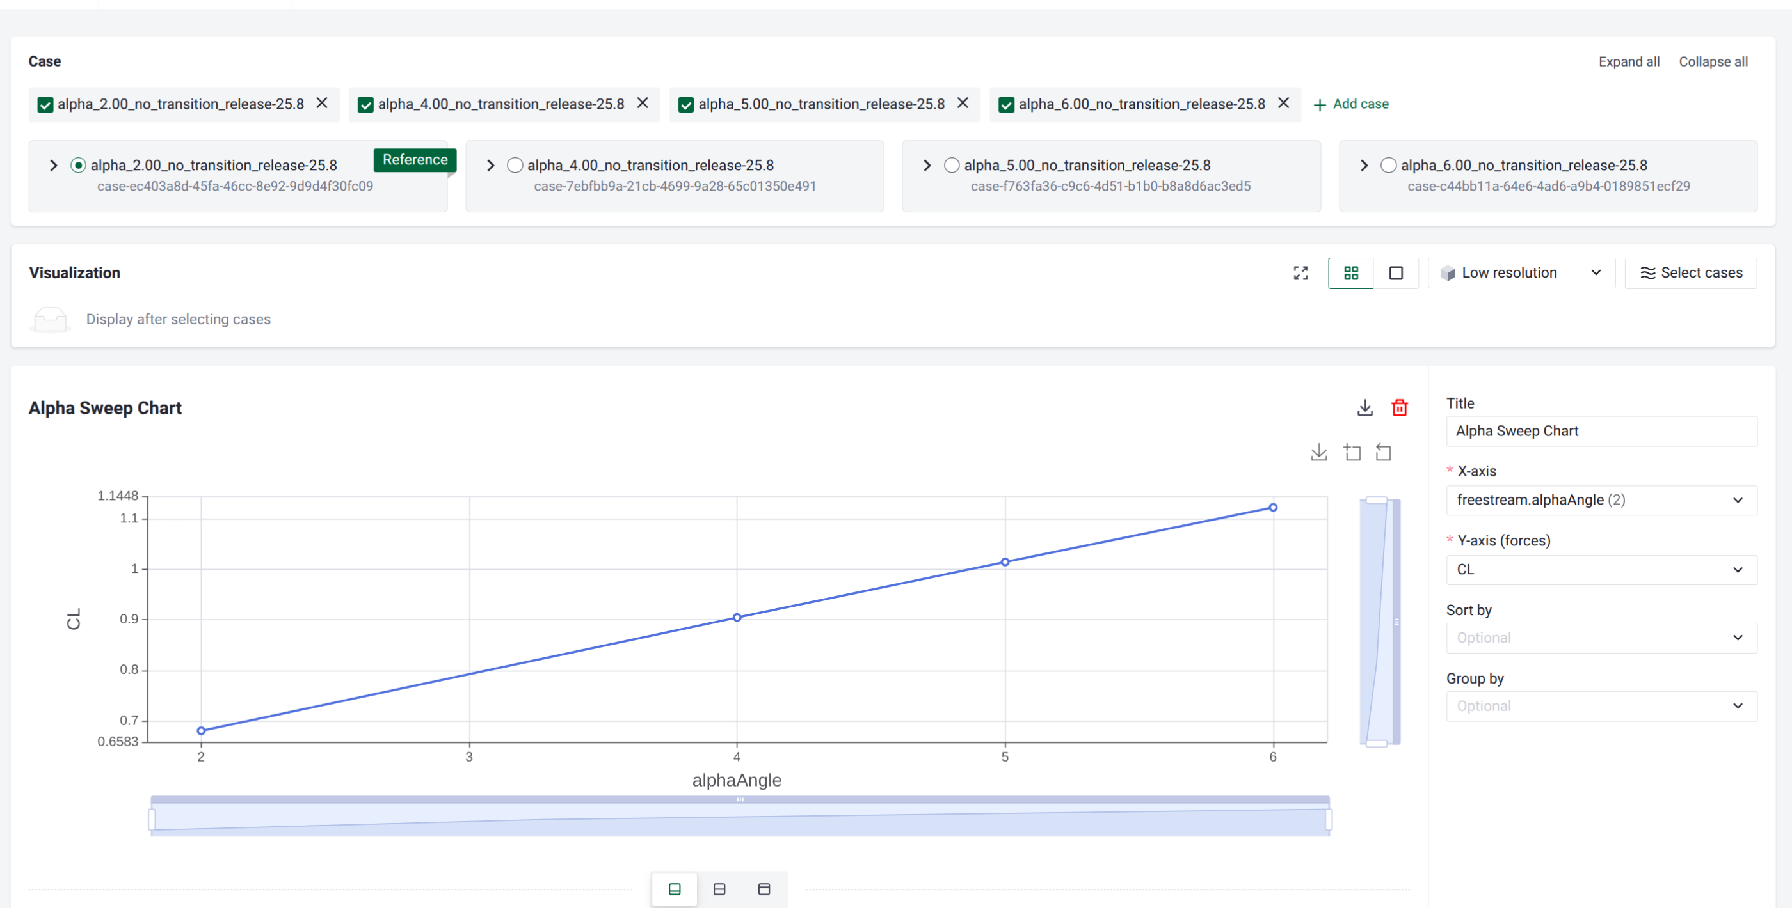The height and width of the screenshot is (908, 1792).
Task: Click Collapse all
Action: 1713,62
